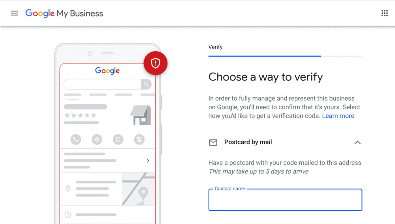Click the clock hours icon in mockup
The height and width of the screenshot is (224, 395).
pyautogui.click(x=68, y=215)
